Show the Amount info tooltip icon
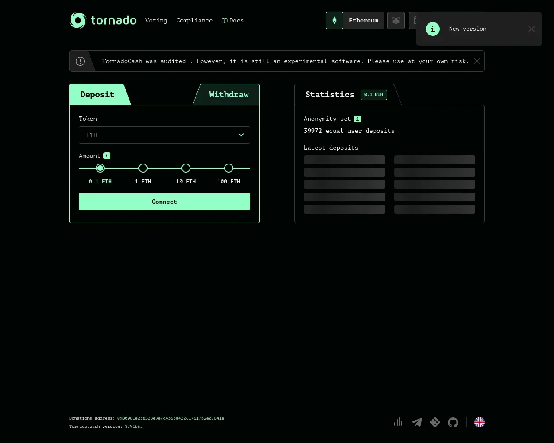The image size is (554, 443). coord(107,156)
